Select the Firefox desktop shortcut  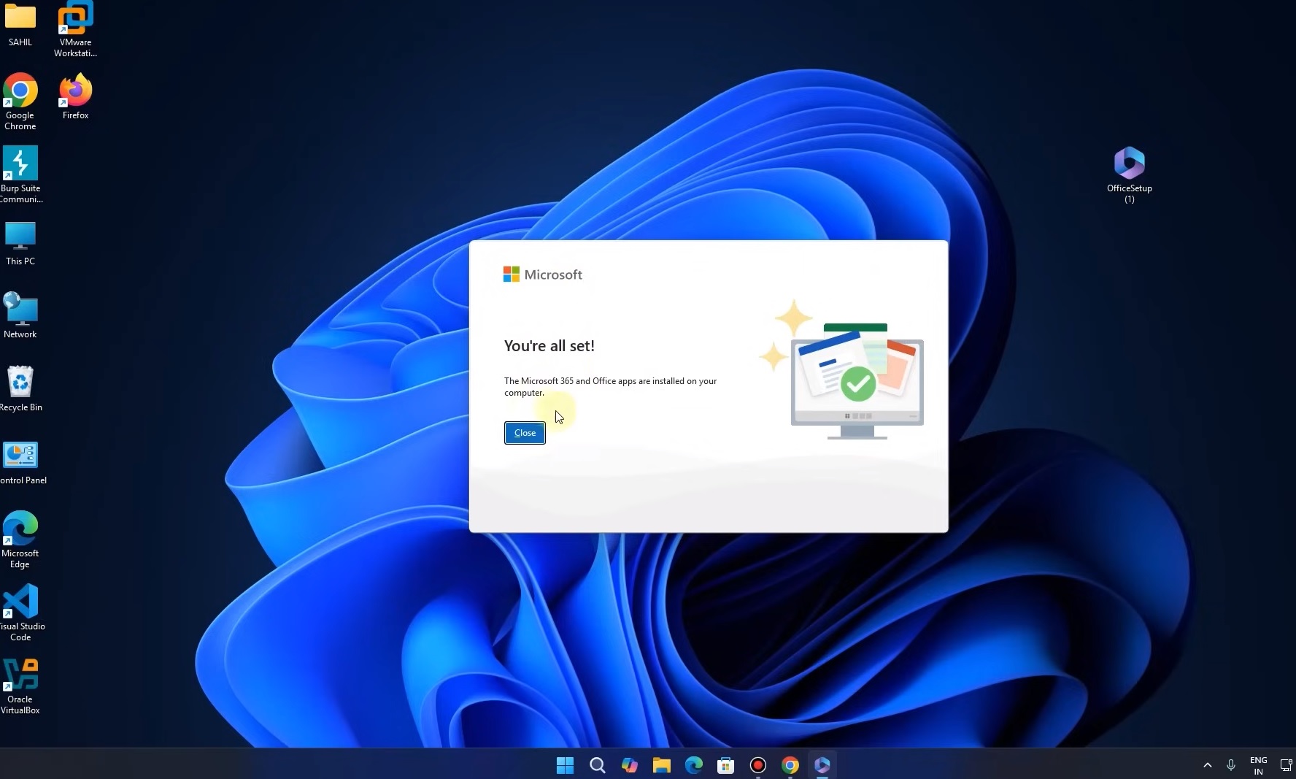point(75,96)
